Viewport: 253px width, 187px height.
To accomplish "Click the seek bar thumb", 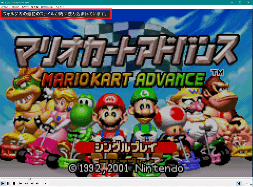I will (29, 179).
